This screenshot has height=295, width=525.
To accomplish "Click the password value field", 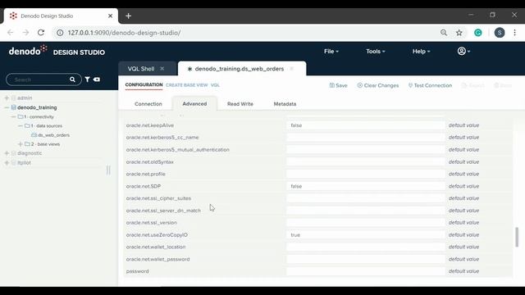I will tap(366, 271).
